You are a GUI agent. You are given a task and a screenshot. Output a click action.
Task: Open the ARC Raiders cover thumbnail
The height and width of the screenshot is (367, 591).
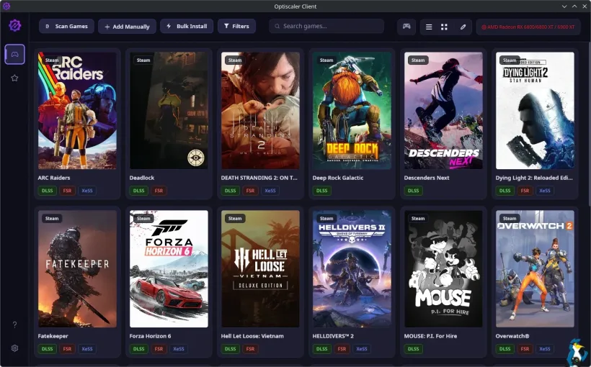click(x=77, y=110)
